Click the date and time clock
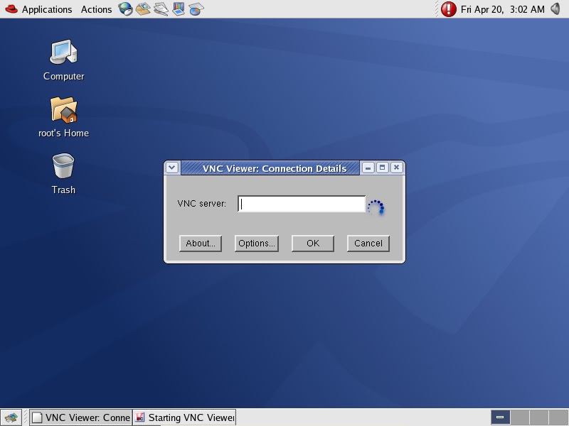 (503, 9)
